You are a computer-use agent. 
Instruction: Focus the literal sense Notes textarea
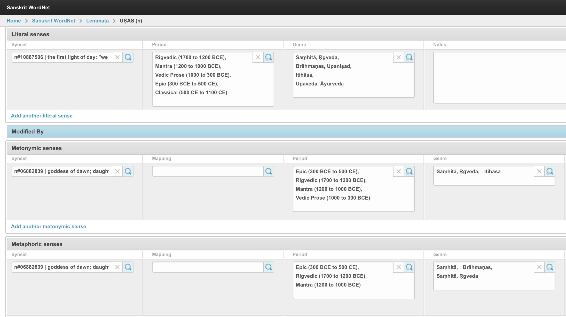click(x=500, y=78)
